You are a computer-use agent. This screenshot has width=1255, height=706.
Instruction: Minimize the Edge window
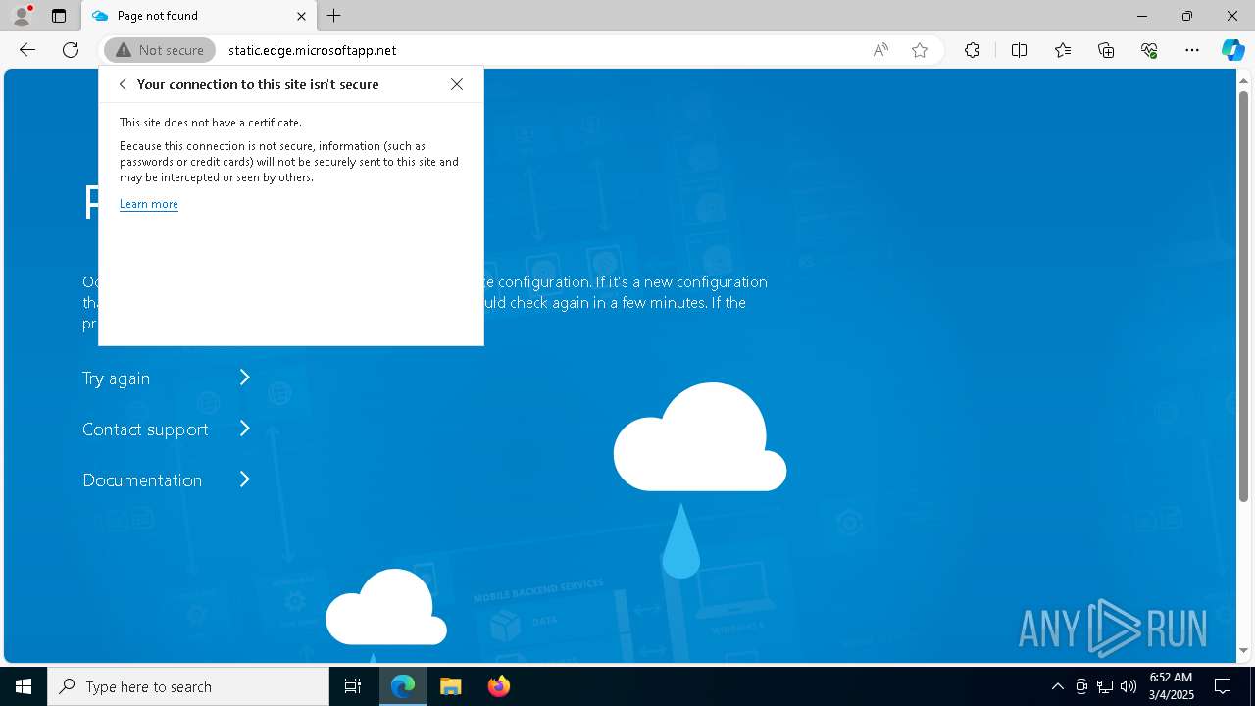[1142, 16]
